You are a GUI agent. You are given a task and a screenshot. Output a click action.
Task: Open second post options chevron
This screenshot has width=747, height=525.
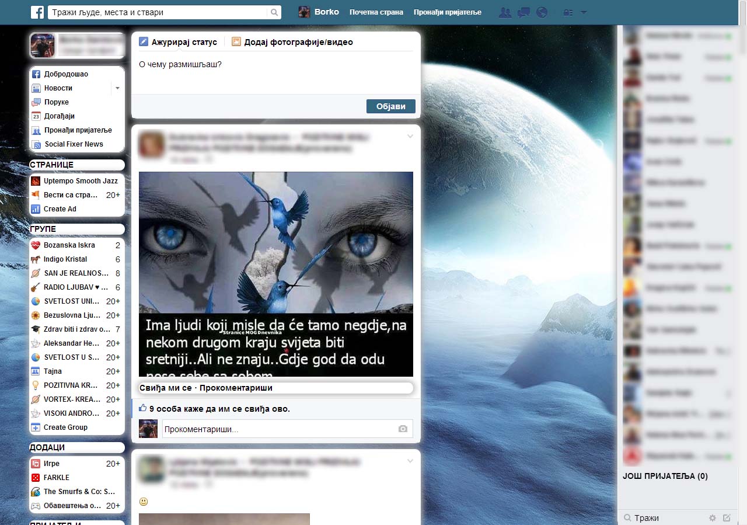410,461
